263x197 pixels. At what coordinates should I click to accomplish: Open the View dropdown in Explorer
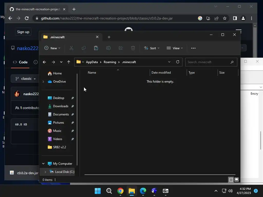(x=175, y=48)
